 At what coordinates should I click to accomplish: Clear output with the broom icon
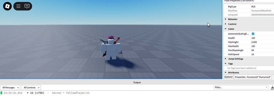pos(272,88)
